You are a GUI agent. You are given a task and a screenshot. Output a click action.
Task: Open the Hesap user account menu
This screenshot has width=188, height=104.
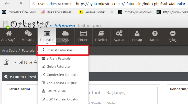pyautogui.click(x=137, y=36)
